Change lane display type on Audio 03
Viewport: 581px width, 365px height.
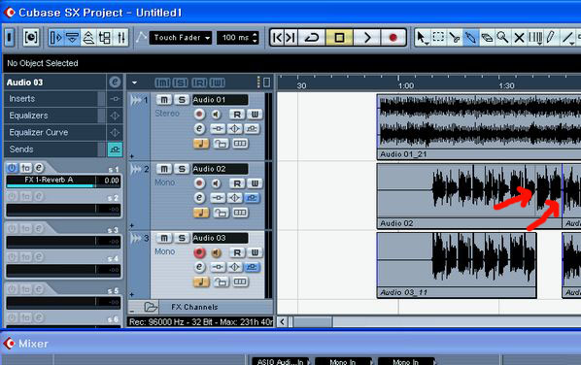240,282
